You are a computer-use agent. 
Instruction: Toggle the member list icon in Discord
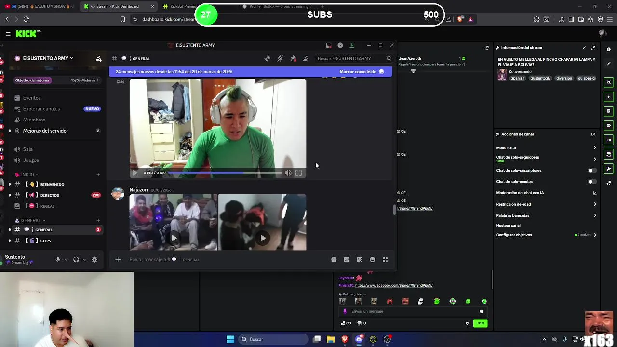point(306,58)
